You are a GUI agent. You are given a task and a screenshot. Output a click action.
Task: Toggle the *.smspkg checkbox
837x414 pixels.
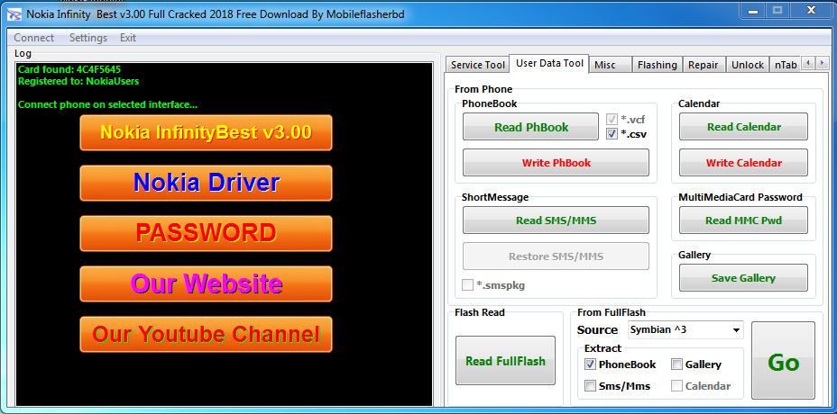pyautogui.click(x=467, y=285)
